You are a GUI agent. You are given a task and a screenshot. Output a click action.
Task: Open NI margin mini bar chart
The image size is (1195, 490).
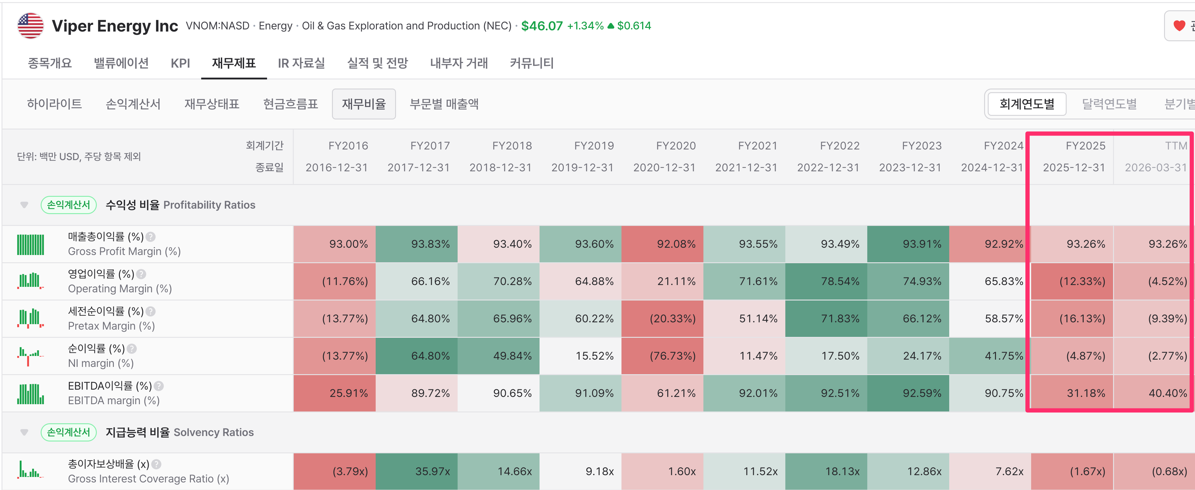tap(31, 356)
